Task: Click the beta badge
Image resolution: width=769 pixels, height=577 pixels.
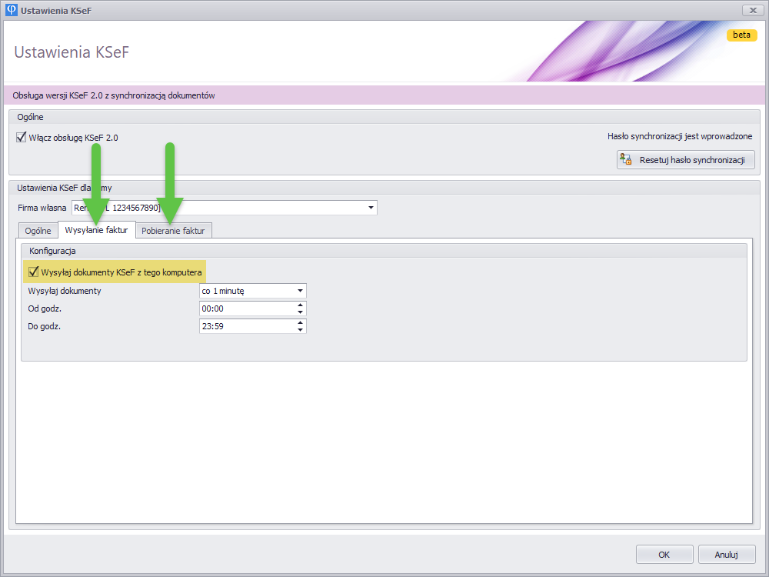Action: coord(741,35)
